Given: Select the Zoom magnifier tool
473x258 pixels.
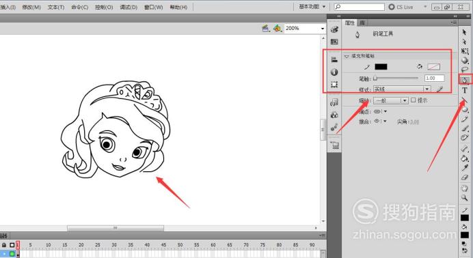Looking at the screenshot, I should click(x=465, y=198).
